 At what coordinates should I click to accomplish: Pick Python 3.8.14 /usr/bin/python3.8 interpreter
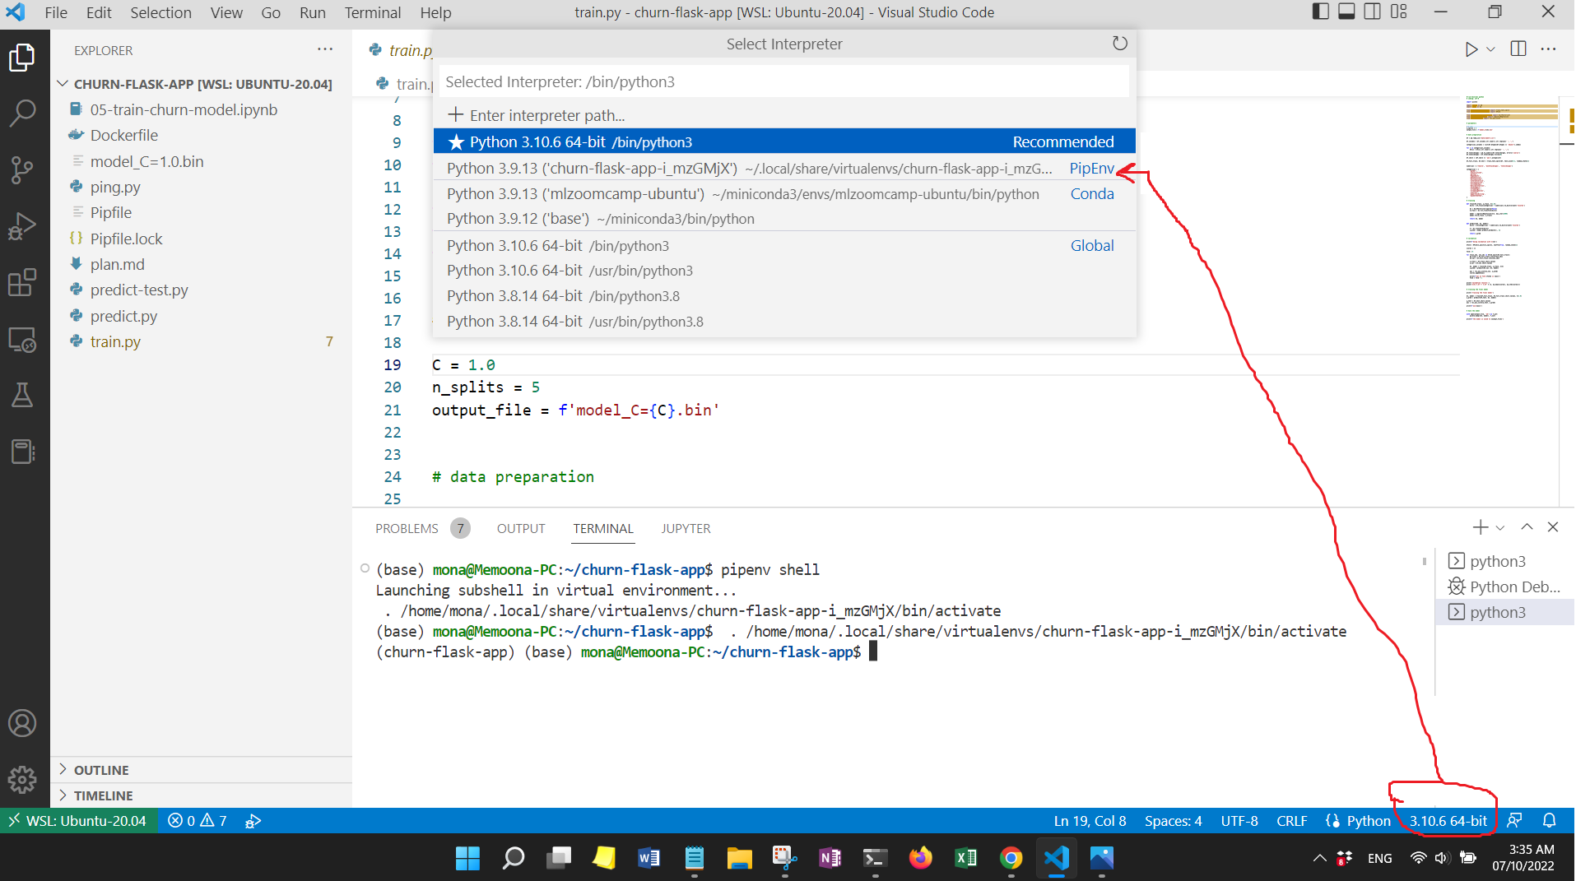[784, 321]
